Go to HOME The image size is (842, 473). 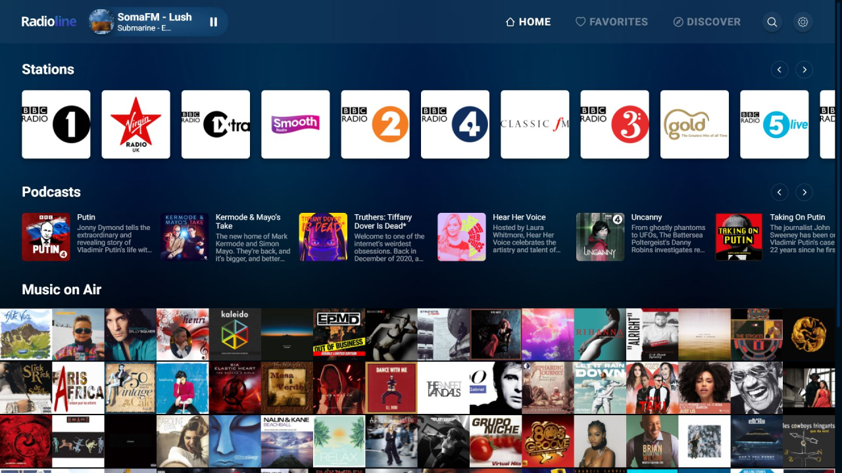pyautogui.click(x=528, y=22)
